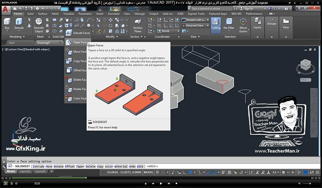Click the Plot printer icon
The width and height of the screenshot is (322, 188).
point(37,8)
